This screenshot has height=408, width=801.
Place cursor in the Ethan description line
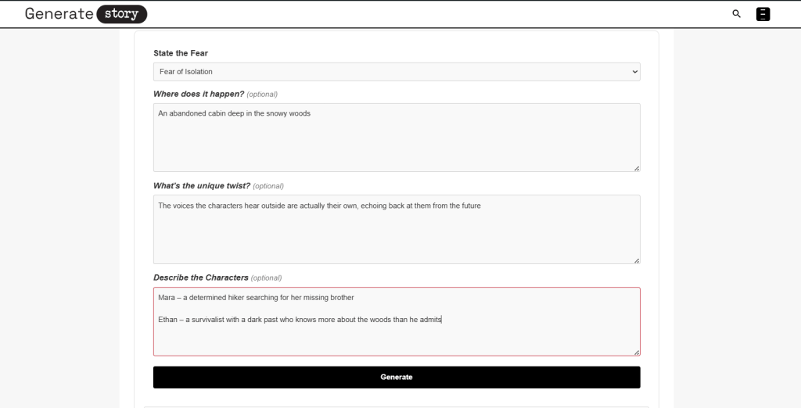(300, 319)
